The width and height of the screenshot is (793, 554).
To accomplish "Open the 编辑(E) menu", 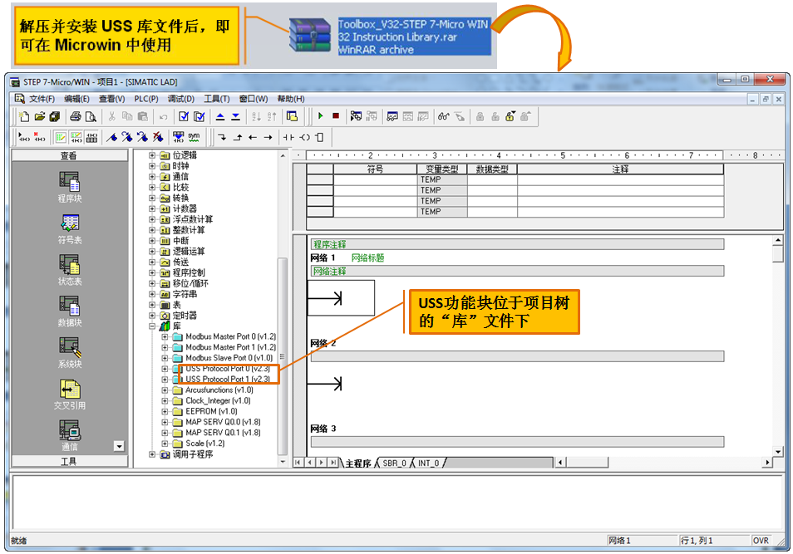I will tap(76, 99).
